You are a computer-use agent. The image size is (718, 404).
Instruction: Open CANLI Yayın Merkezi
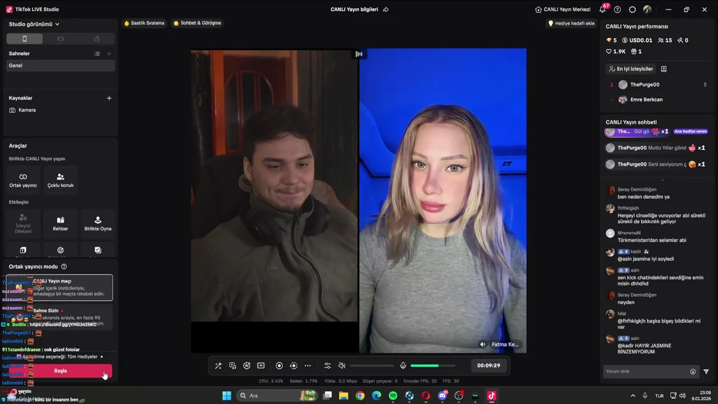point(563,10)
